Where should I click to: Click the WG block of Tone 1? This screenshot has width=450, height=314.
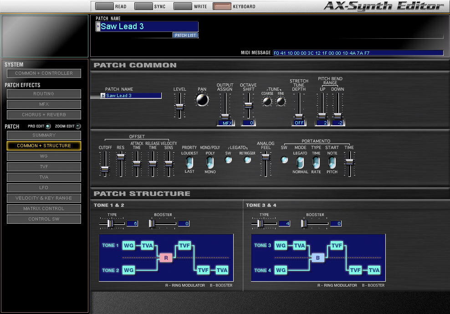[128, 246]
